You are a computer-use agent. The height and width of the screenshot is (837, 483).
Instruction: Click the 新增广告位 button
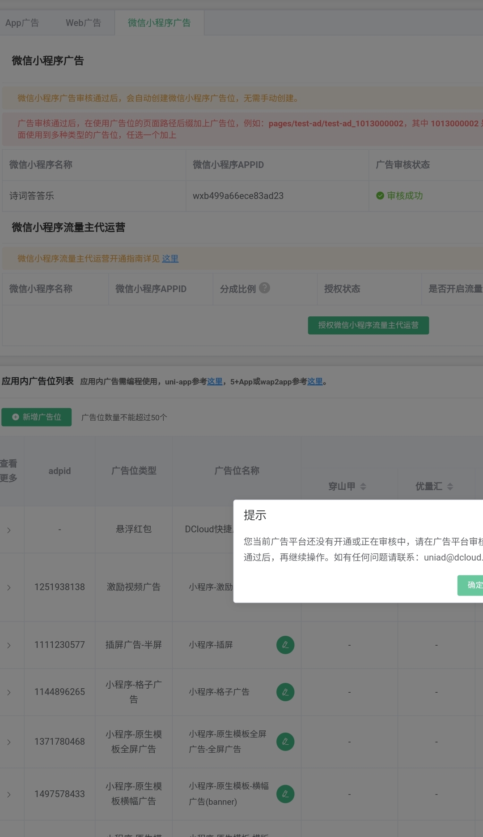tap(37, 417)
